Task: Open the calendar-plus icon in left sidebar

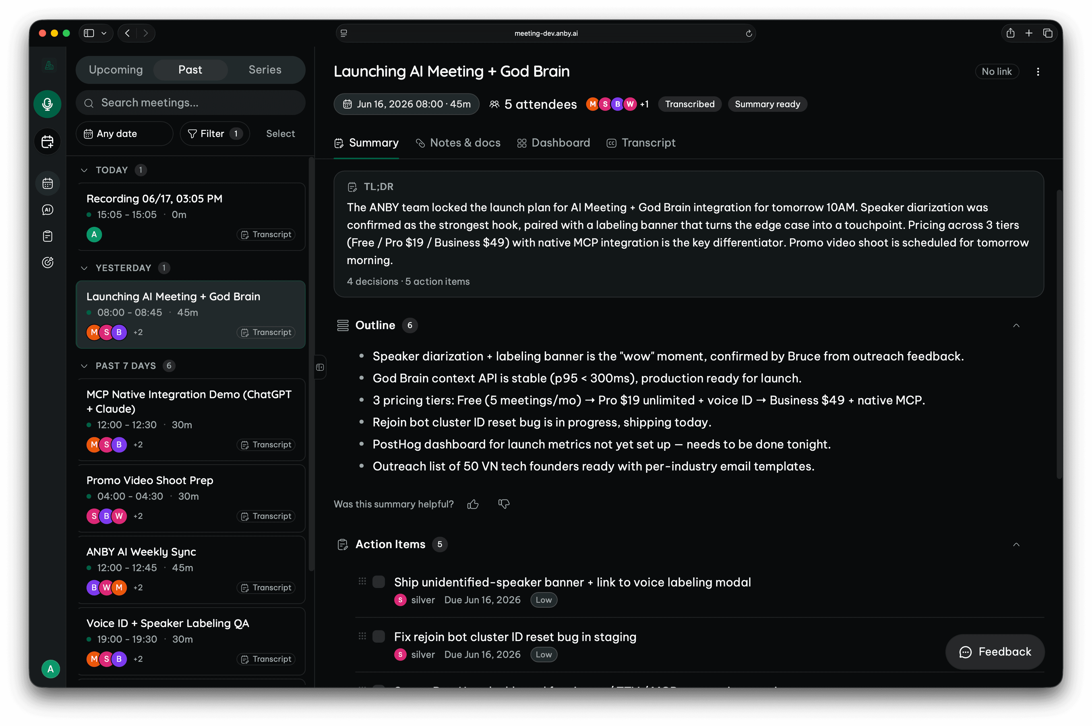Action: coord(47,142)
